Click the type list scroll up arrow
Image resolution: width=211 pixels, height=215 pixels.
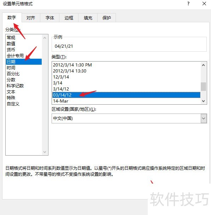tap(204, 65)
